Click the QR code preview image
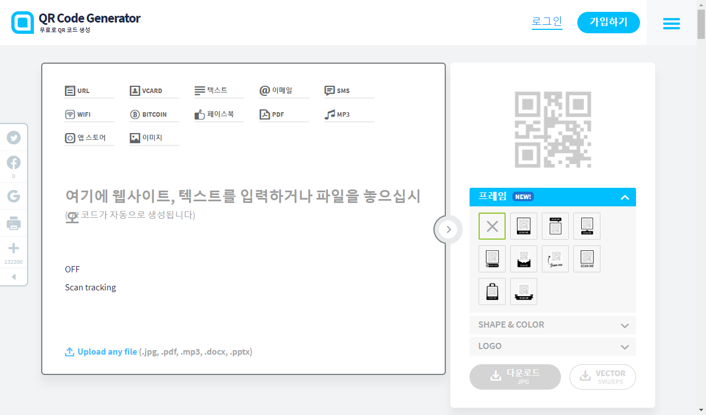The height and width of the screenshot is (415, 706). point(552,130)
